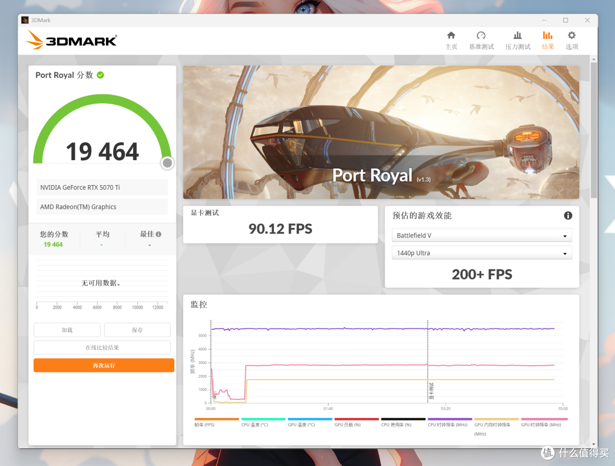615x466 pixels.
Task: Click the 显卡测试 marker in monitoring chart
Action: [x=432, y=391]
